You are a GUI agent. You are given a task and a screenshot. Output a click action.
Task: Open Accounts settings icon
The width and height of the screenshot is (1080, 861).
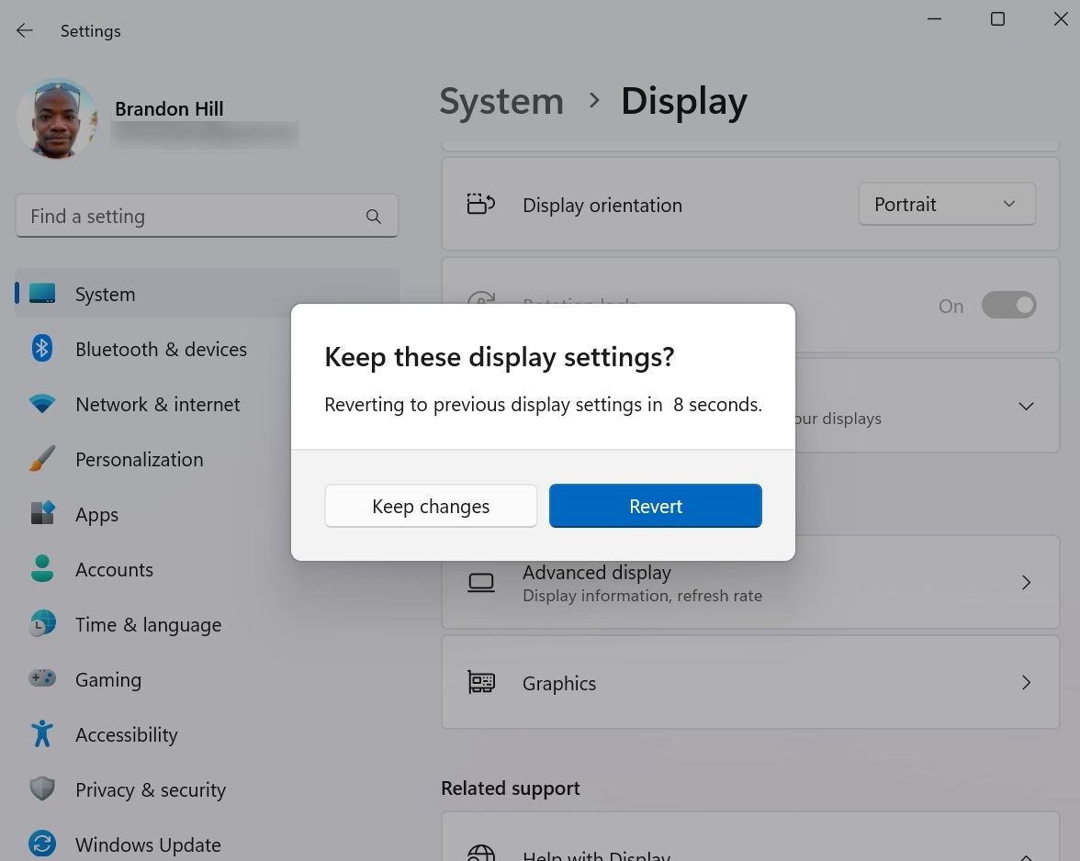coord(41,569)
